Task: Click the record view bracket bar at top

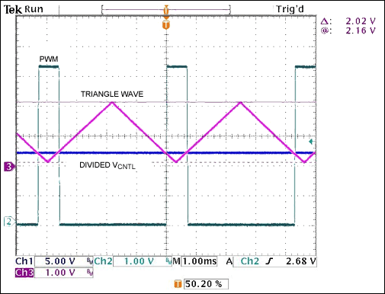Action: pos(165,10)
